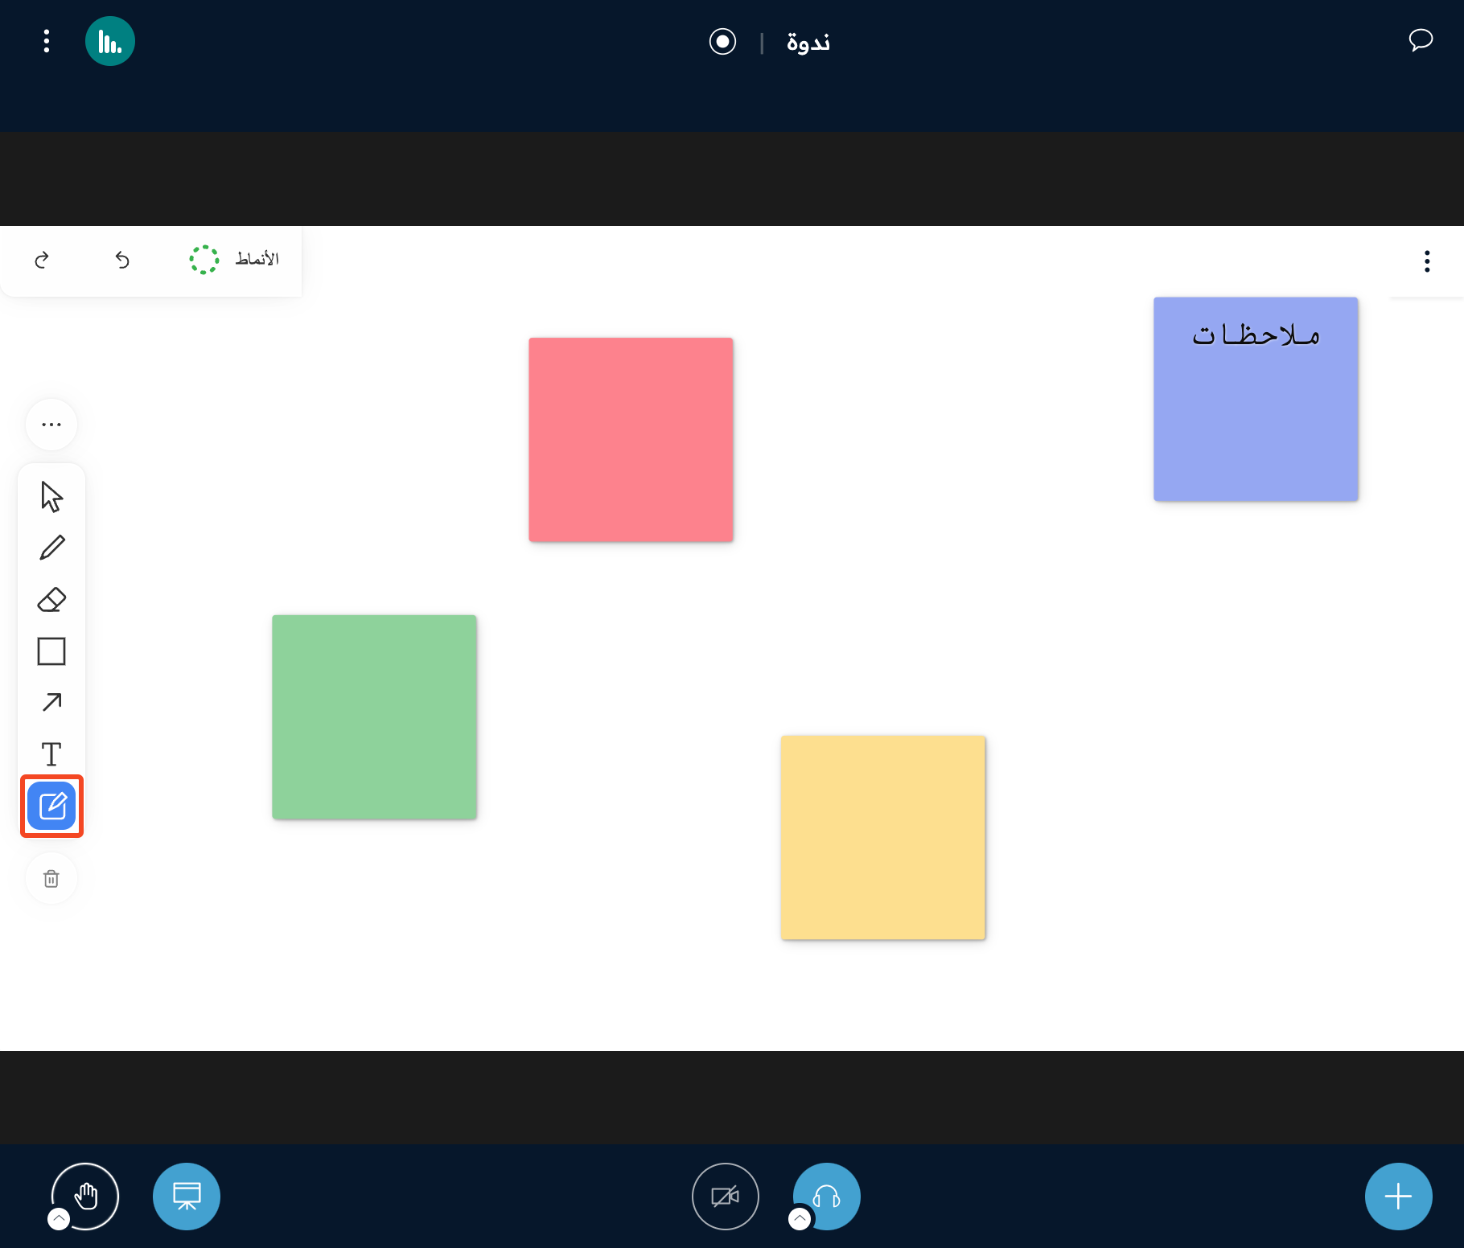Viewport: 1464px width, 1248px height.
Task: Select the pink sticky note
Action: click(631, 440)
